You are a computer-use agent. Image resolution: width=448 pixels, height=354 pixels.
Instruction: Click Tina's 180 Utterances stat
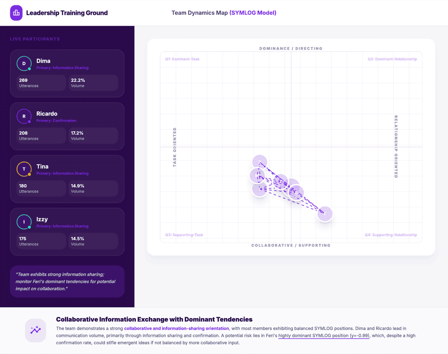[x=41, y=188]
